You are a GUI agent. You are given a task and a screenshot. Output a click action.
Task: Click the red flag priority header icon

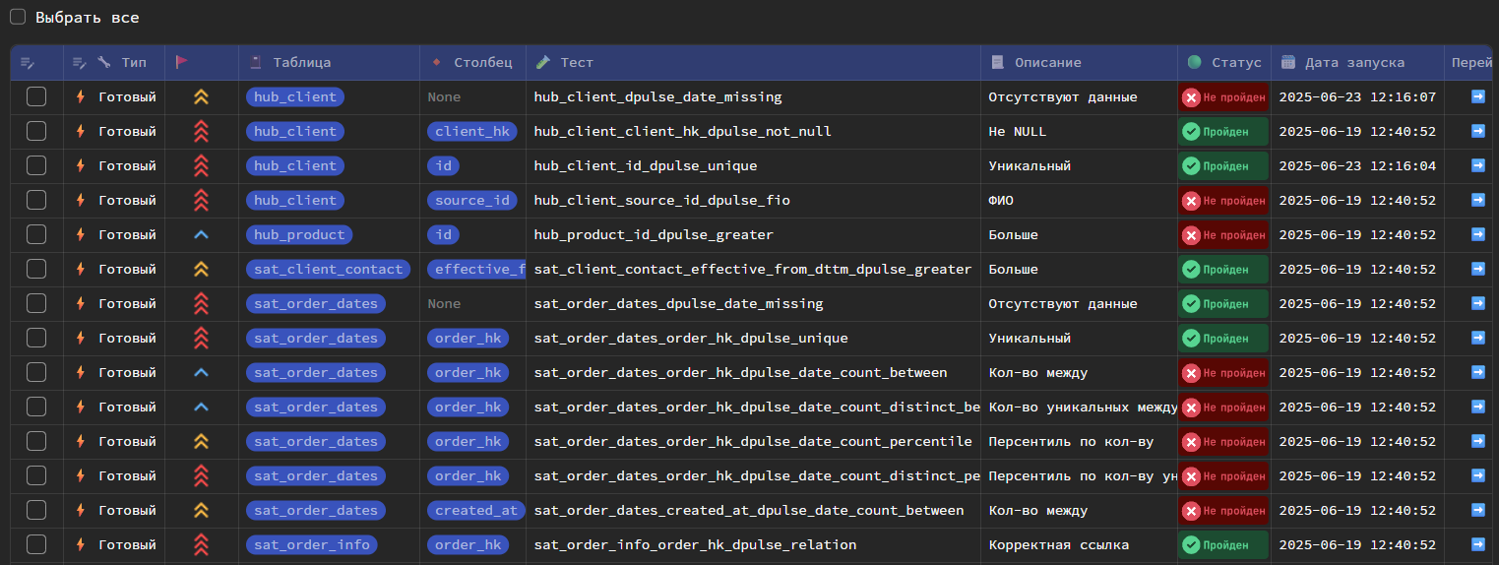tap(181, 62)
